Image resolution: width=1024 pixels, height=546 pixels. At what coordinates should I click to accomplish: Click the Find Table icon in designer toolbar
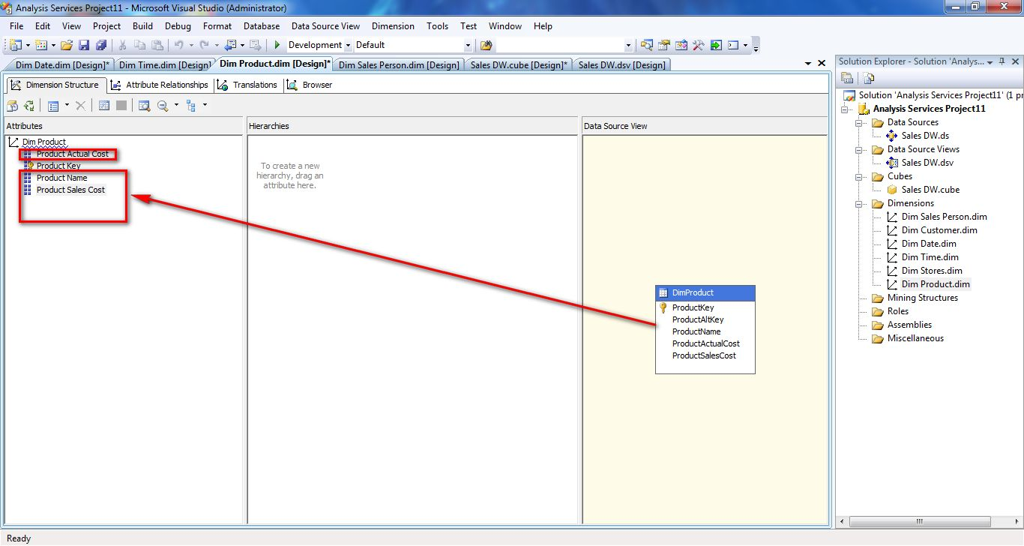(144, 106)
